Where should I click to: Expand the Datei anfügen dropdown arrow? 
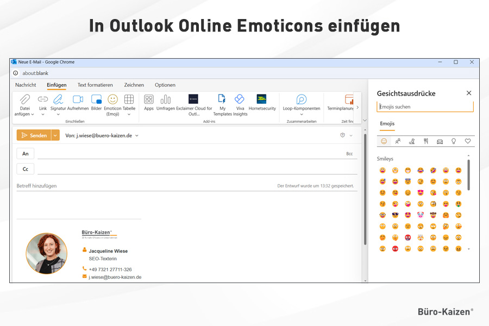(33, 114)
